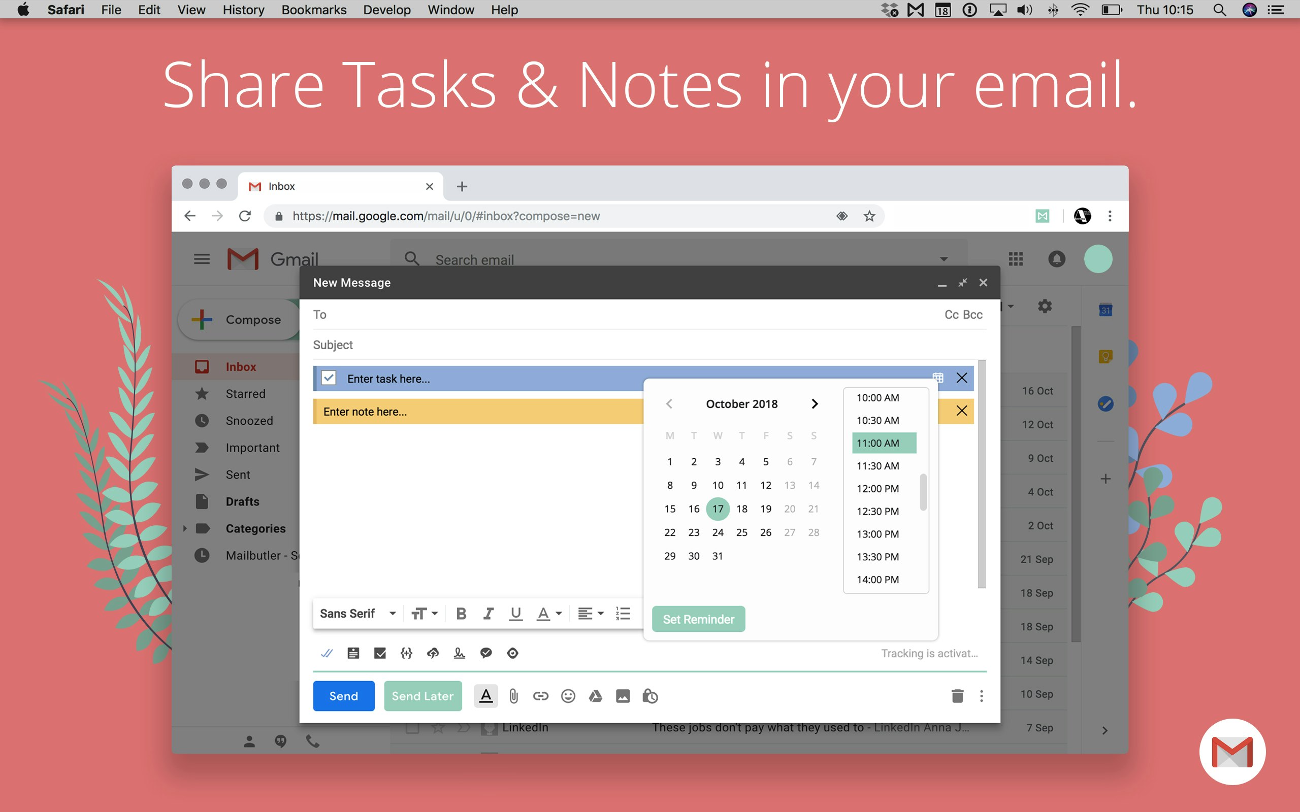Advance to November using the next month chevron
The height and width of the screenshot is (812, 1300).
pos(815,403)
